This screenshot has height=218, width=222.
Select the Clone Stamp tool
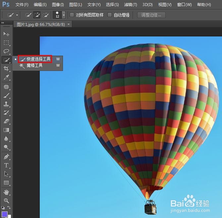click(x=6, y=104)
